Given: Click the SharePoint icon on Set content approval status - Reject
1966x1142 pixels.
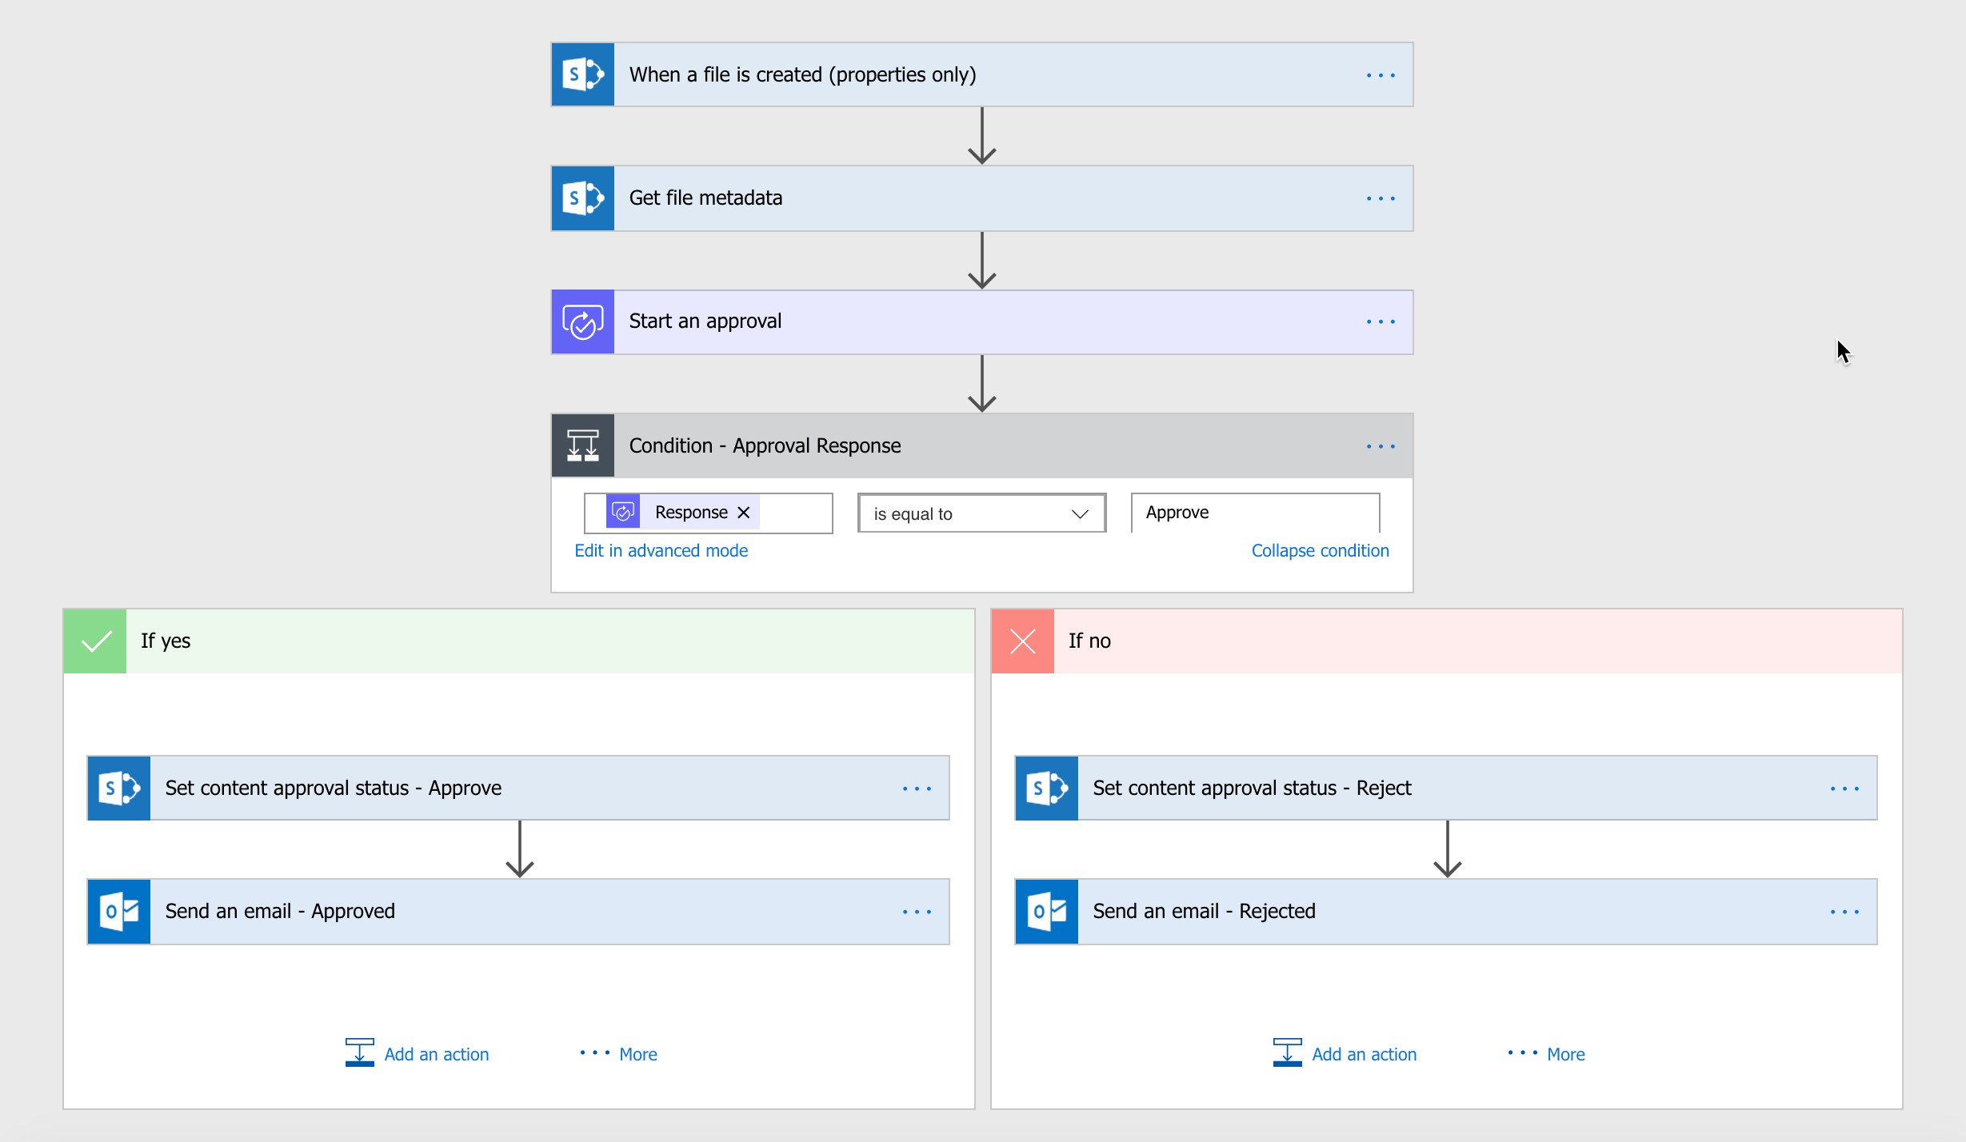Looking at the screenshot, I should (1049, 787).
